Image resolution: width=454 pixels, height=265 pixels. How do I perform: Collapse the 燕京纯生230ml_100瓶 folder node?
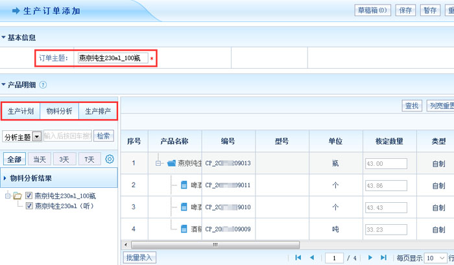[8, 196]
